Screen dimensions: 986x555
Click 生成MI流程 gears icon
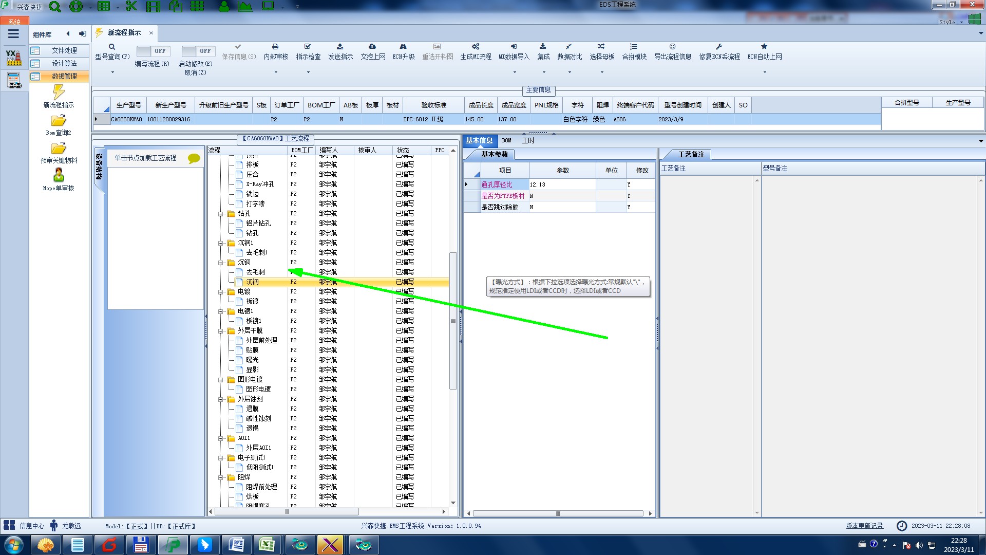tap(476, 47)
